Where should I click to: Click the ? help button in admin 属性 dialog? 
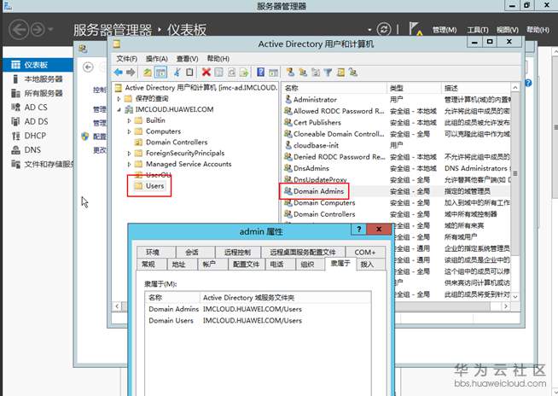click(358, 230)
